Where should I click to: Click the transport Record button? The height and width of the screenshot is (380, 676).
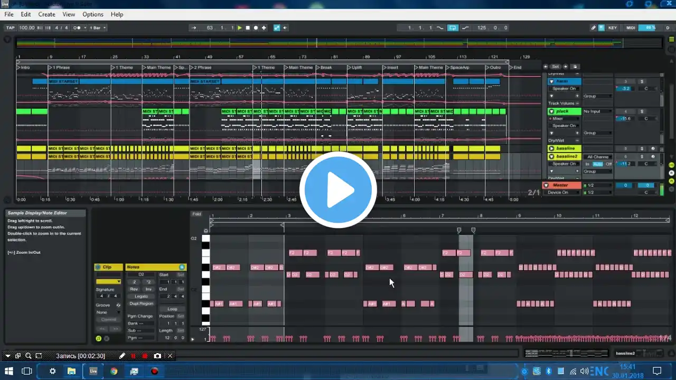[x=256, y=28]
